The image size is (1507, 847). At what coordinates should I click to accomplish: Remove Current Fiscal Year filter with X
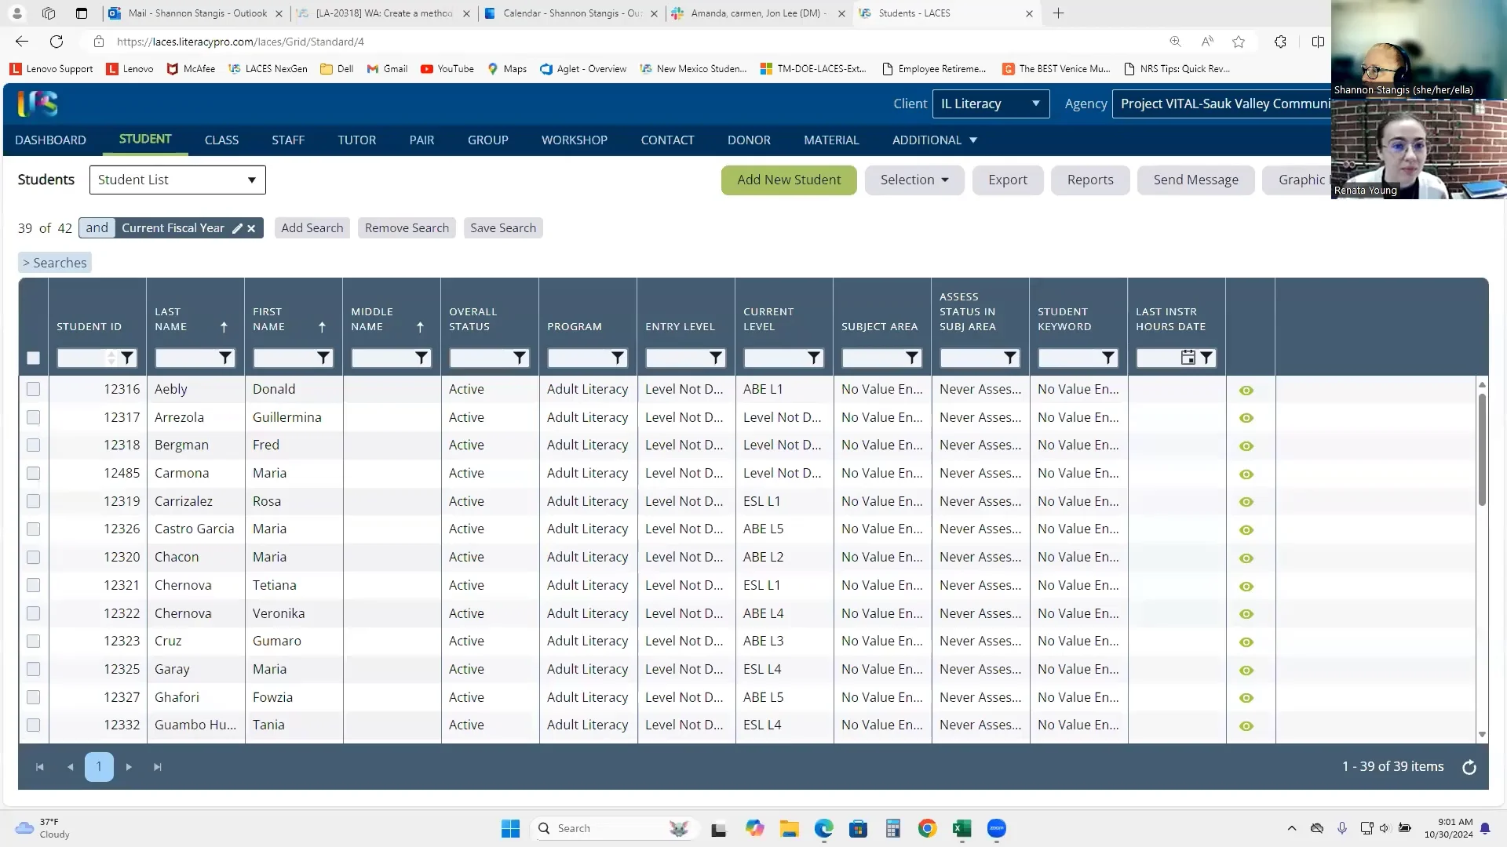[251, 228]
